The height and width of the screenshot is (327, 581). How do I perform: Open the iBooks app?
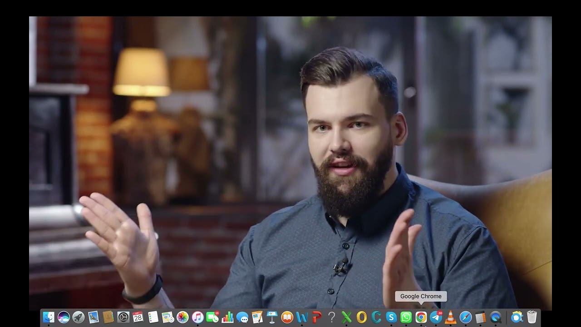pos(287,317)
